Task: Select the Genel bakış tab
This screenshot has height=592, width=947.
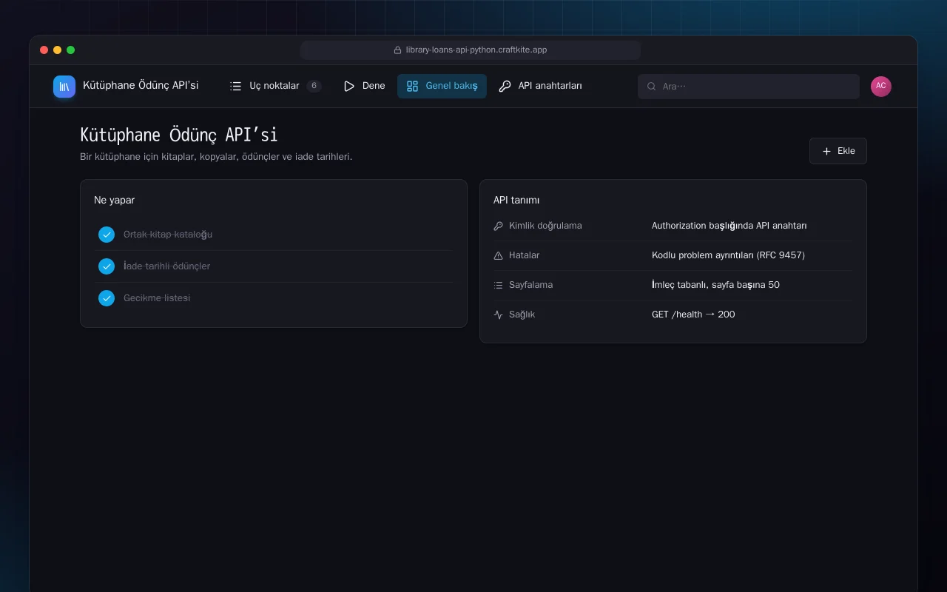Action: coord(442,86)
